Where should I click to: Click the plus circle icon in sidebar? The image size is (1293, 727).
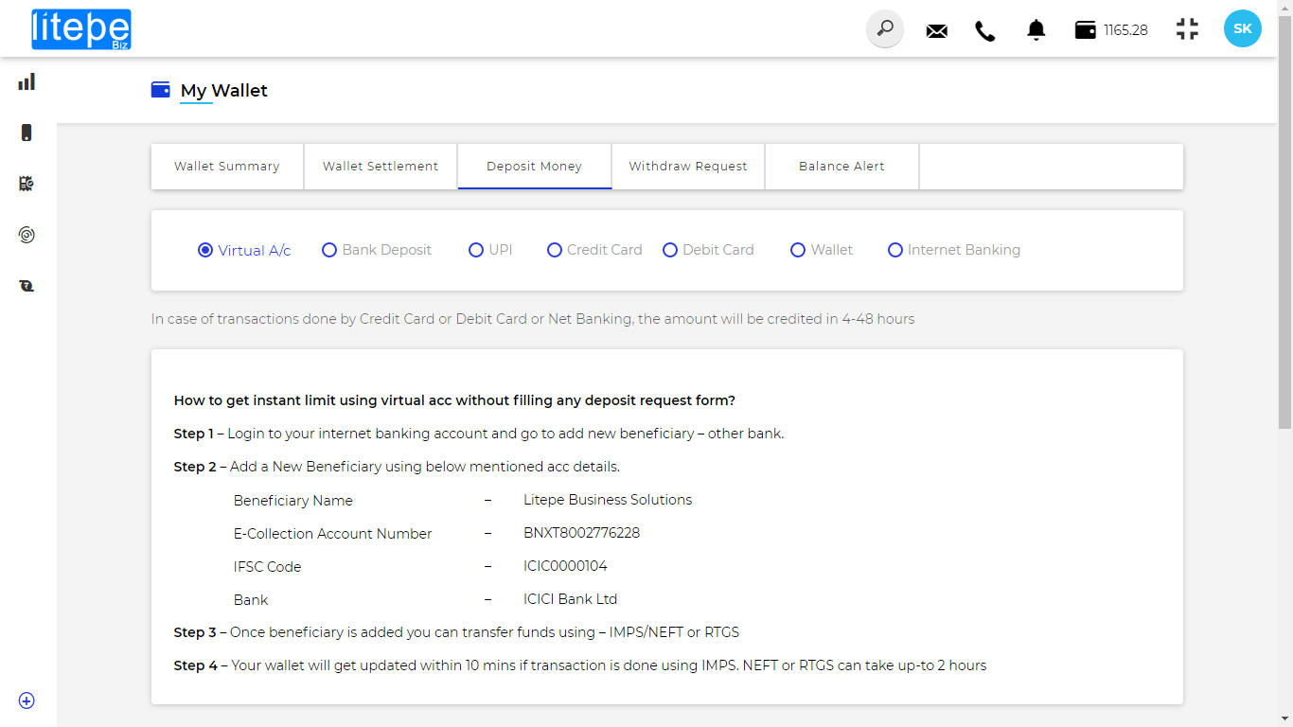click(x=27, y=700)
